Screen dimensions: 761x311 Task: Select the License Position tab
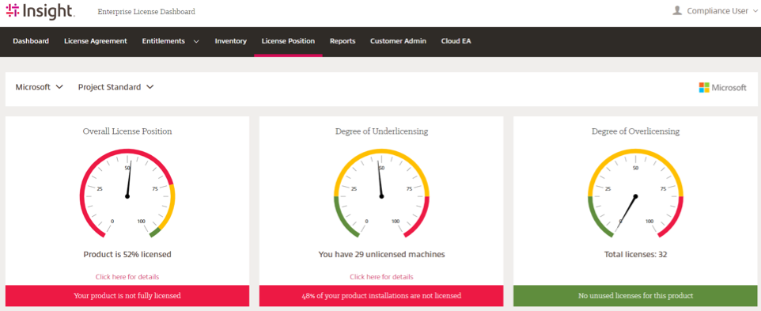pyautogui.click(x=288, y=41)
